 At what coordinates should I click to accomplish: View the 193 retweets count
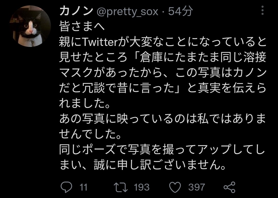coord(142,187)
